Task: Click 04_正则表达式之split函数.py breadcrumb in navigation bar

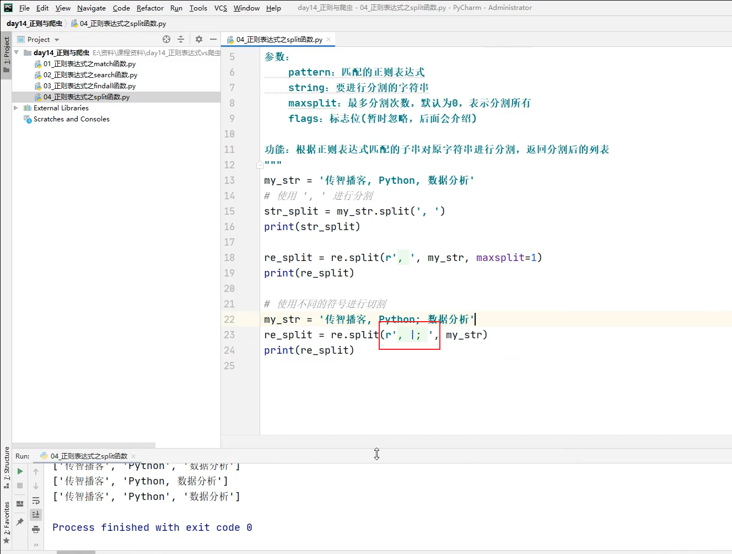Action: 122,23
